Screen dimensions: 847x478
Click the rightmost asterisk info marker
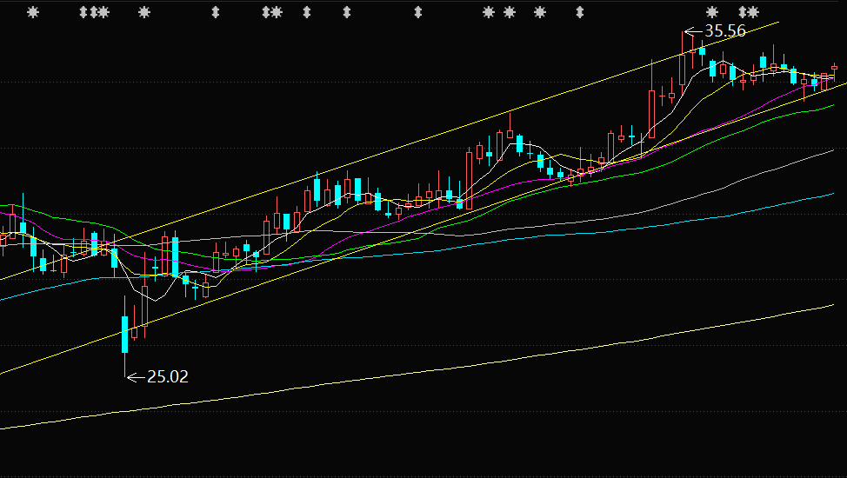click(x=753, y=12)
